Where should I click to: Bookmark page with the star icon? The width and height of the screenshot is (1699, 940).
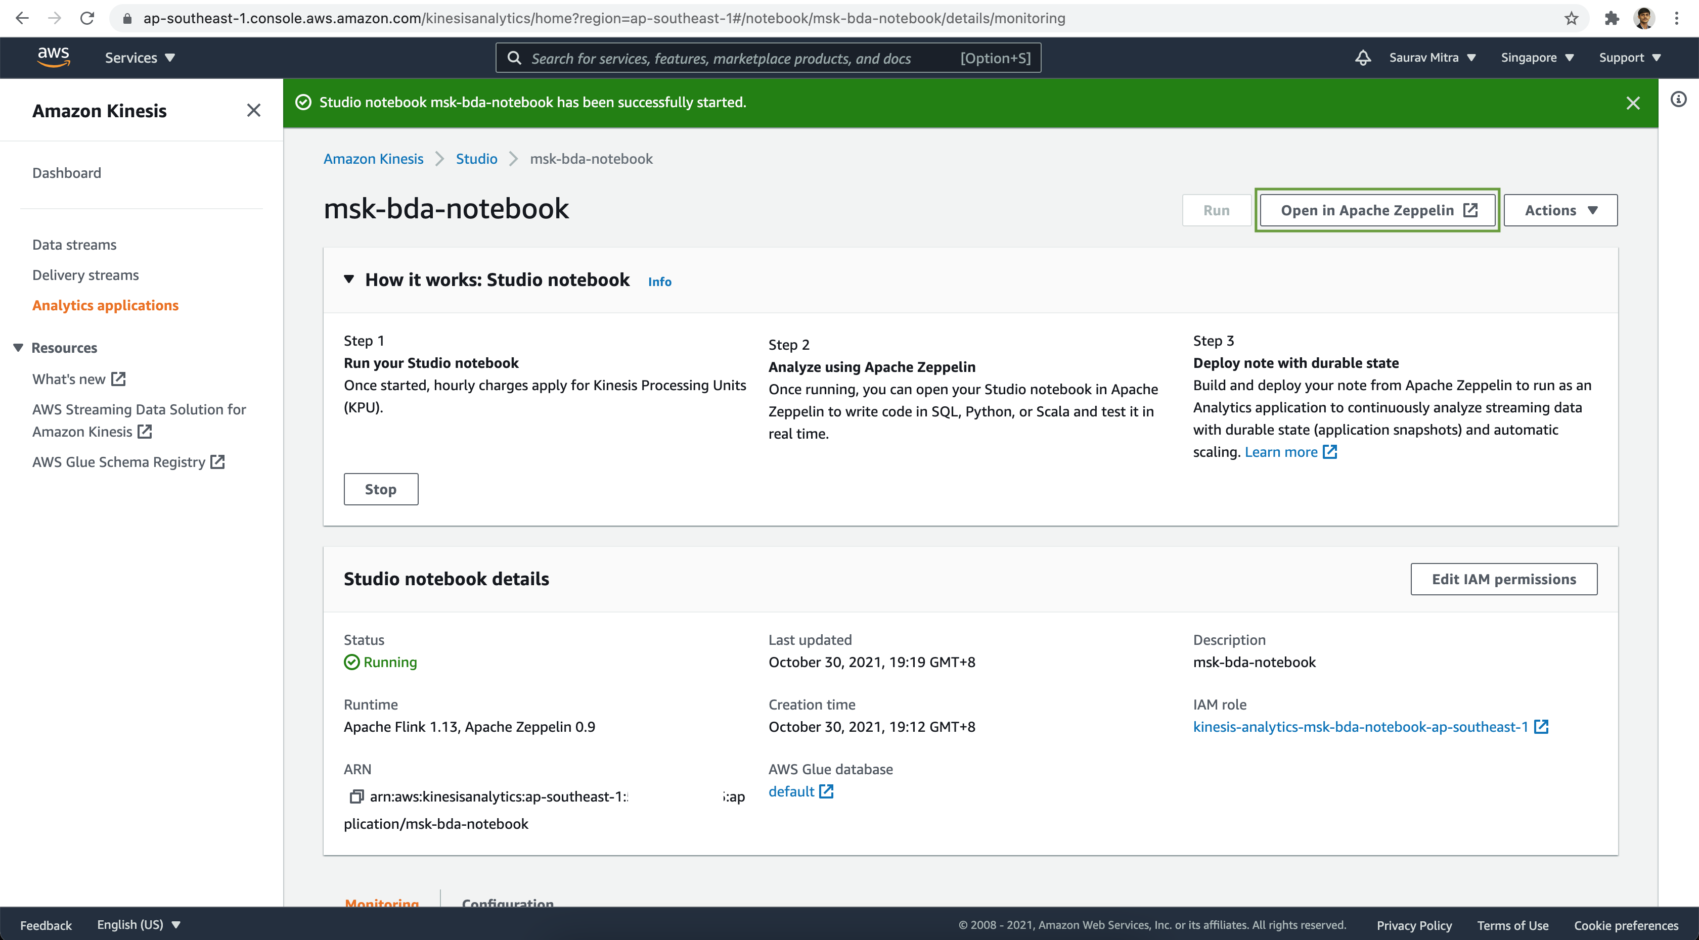(x=1571, y=19)
